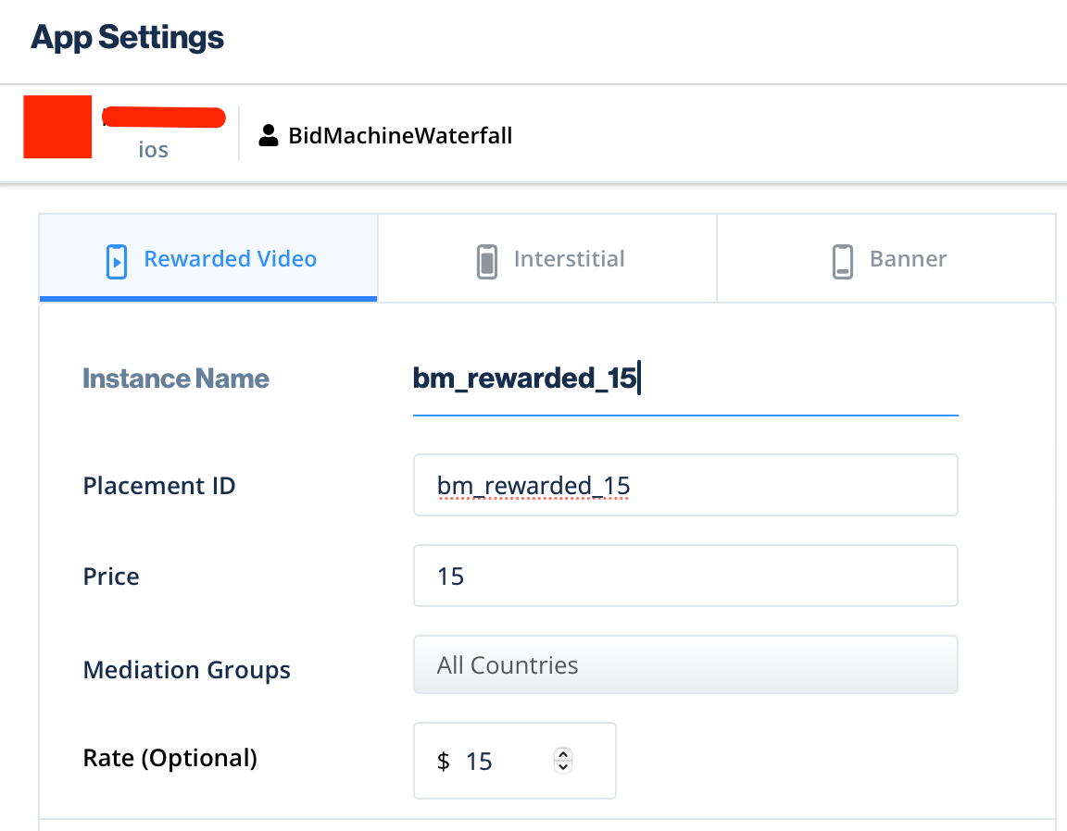Click the red app icon thumbnail
Viewport: 1067px width, 831px height.
click(56, 127)
